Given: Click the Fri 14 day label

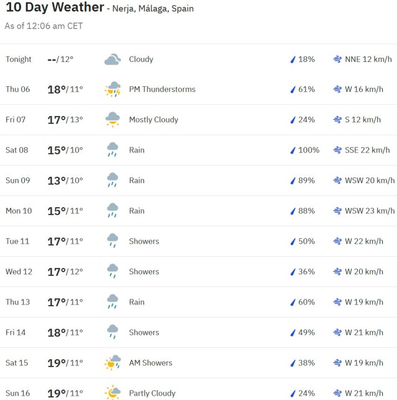Looking at the screenshot, I should pos(16,332).
